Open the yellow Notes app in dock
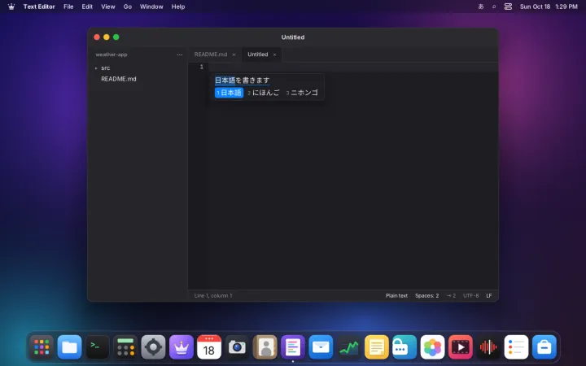This screenshot has width=586, height=366. point(377,347)
